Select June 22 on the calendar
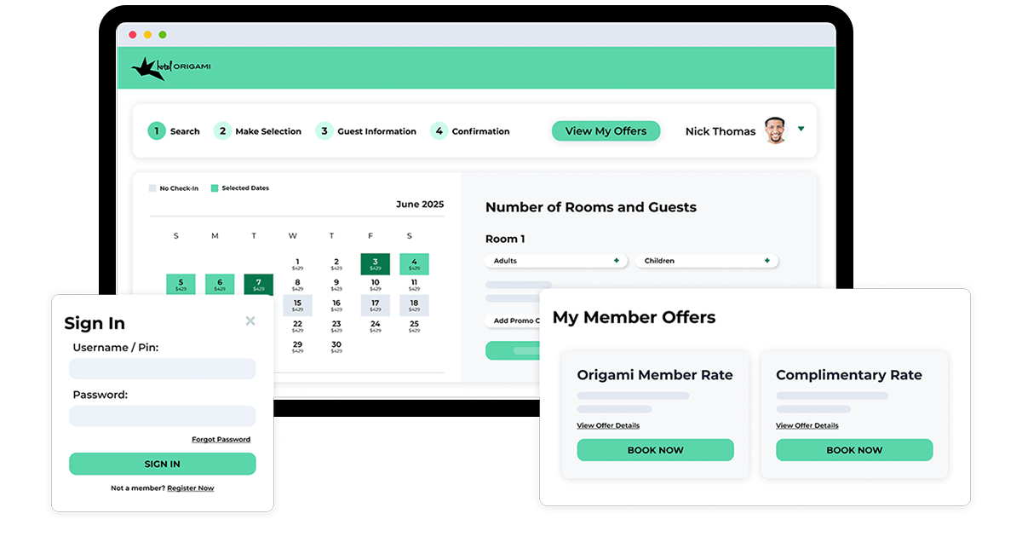Image resolution: width=1022 pixels, height=537 pixels. [x=297, y=326]
